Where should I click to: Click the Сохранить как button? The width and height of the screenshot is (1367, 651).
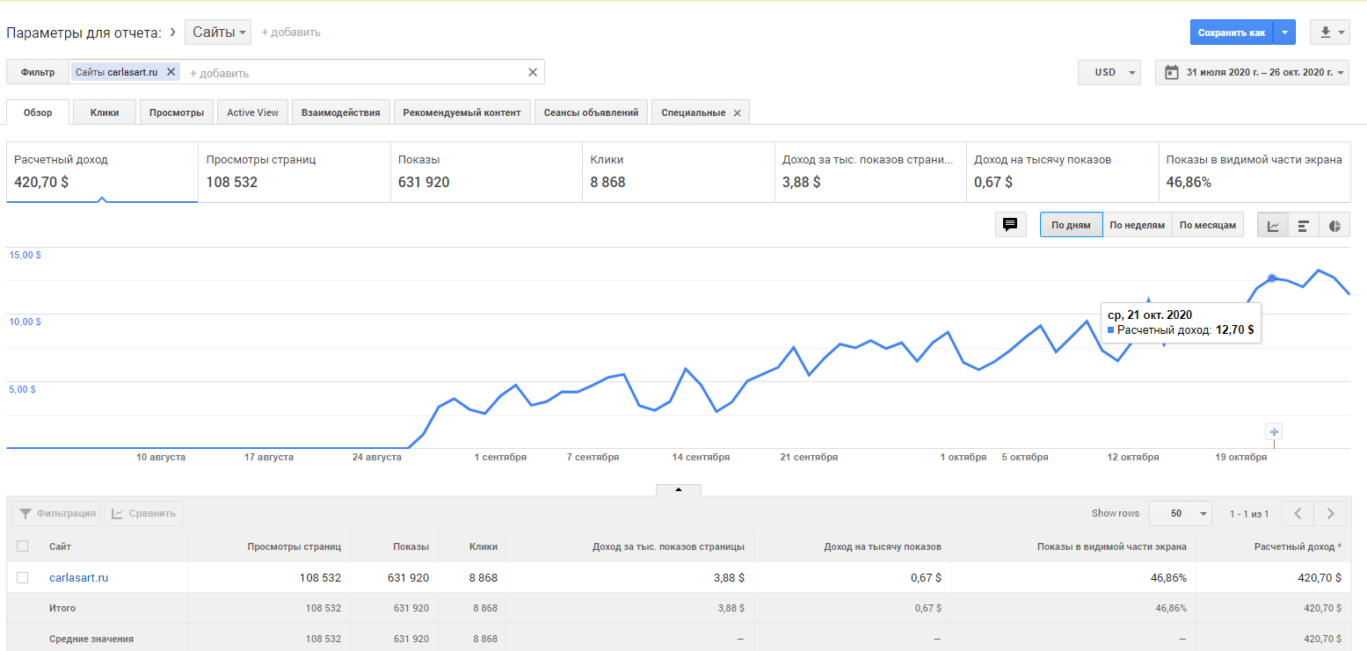(1231, 33)
